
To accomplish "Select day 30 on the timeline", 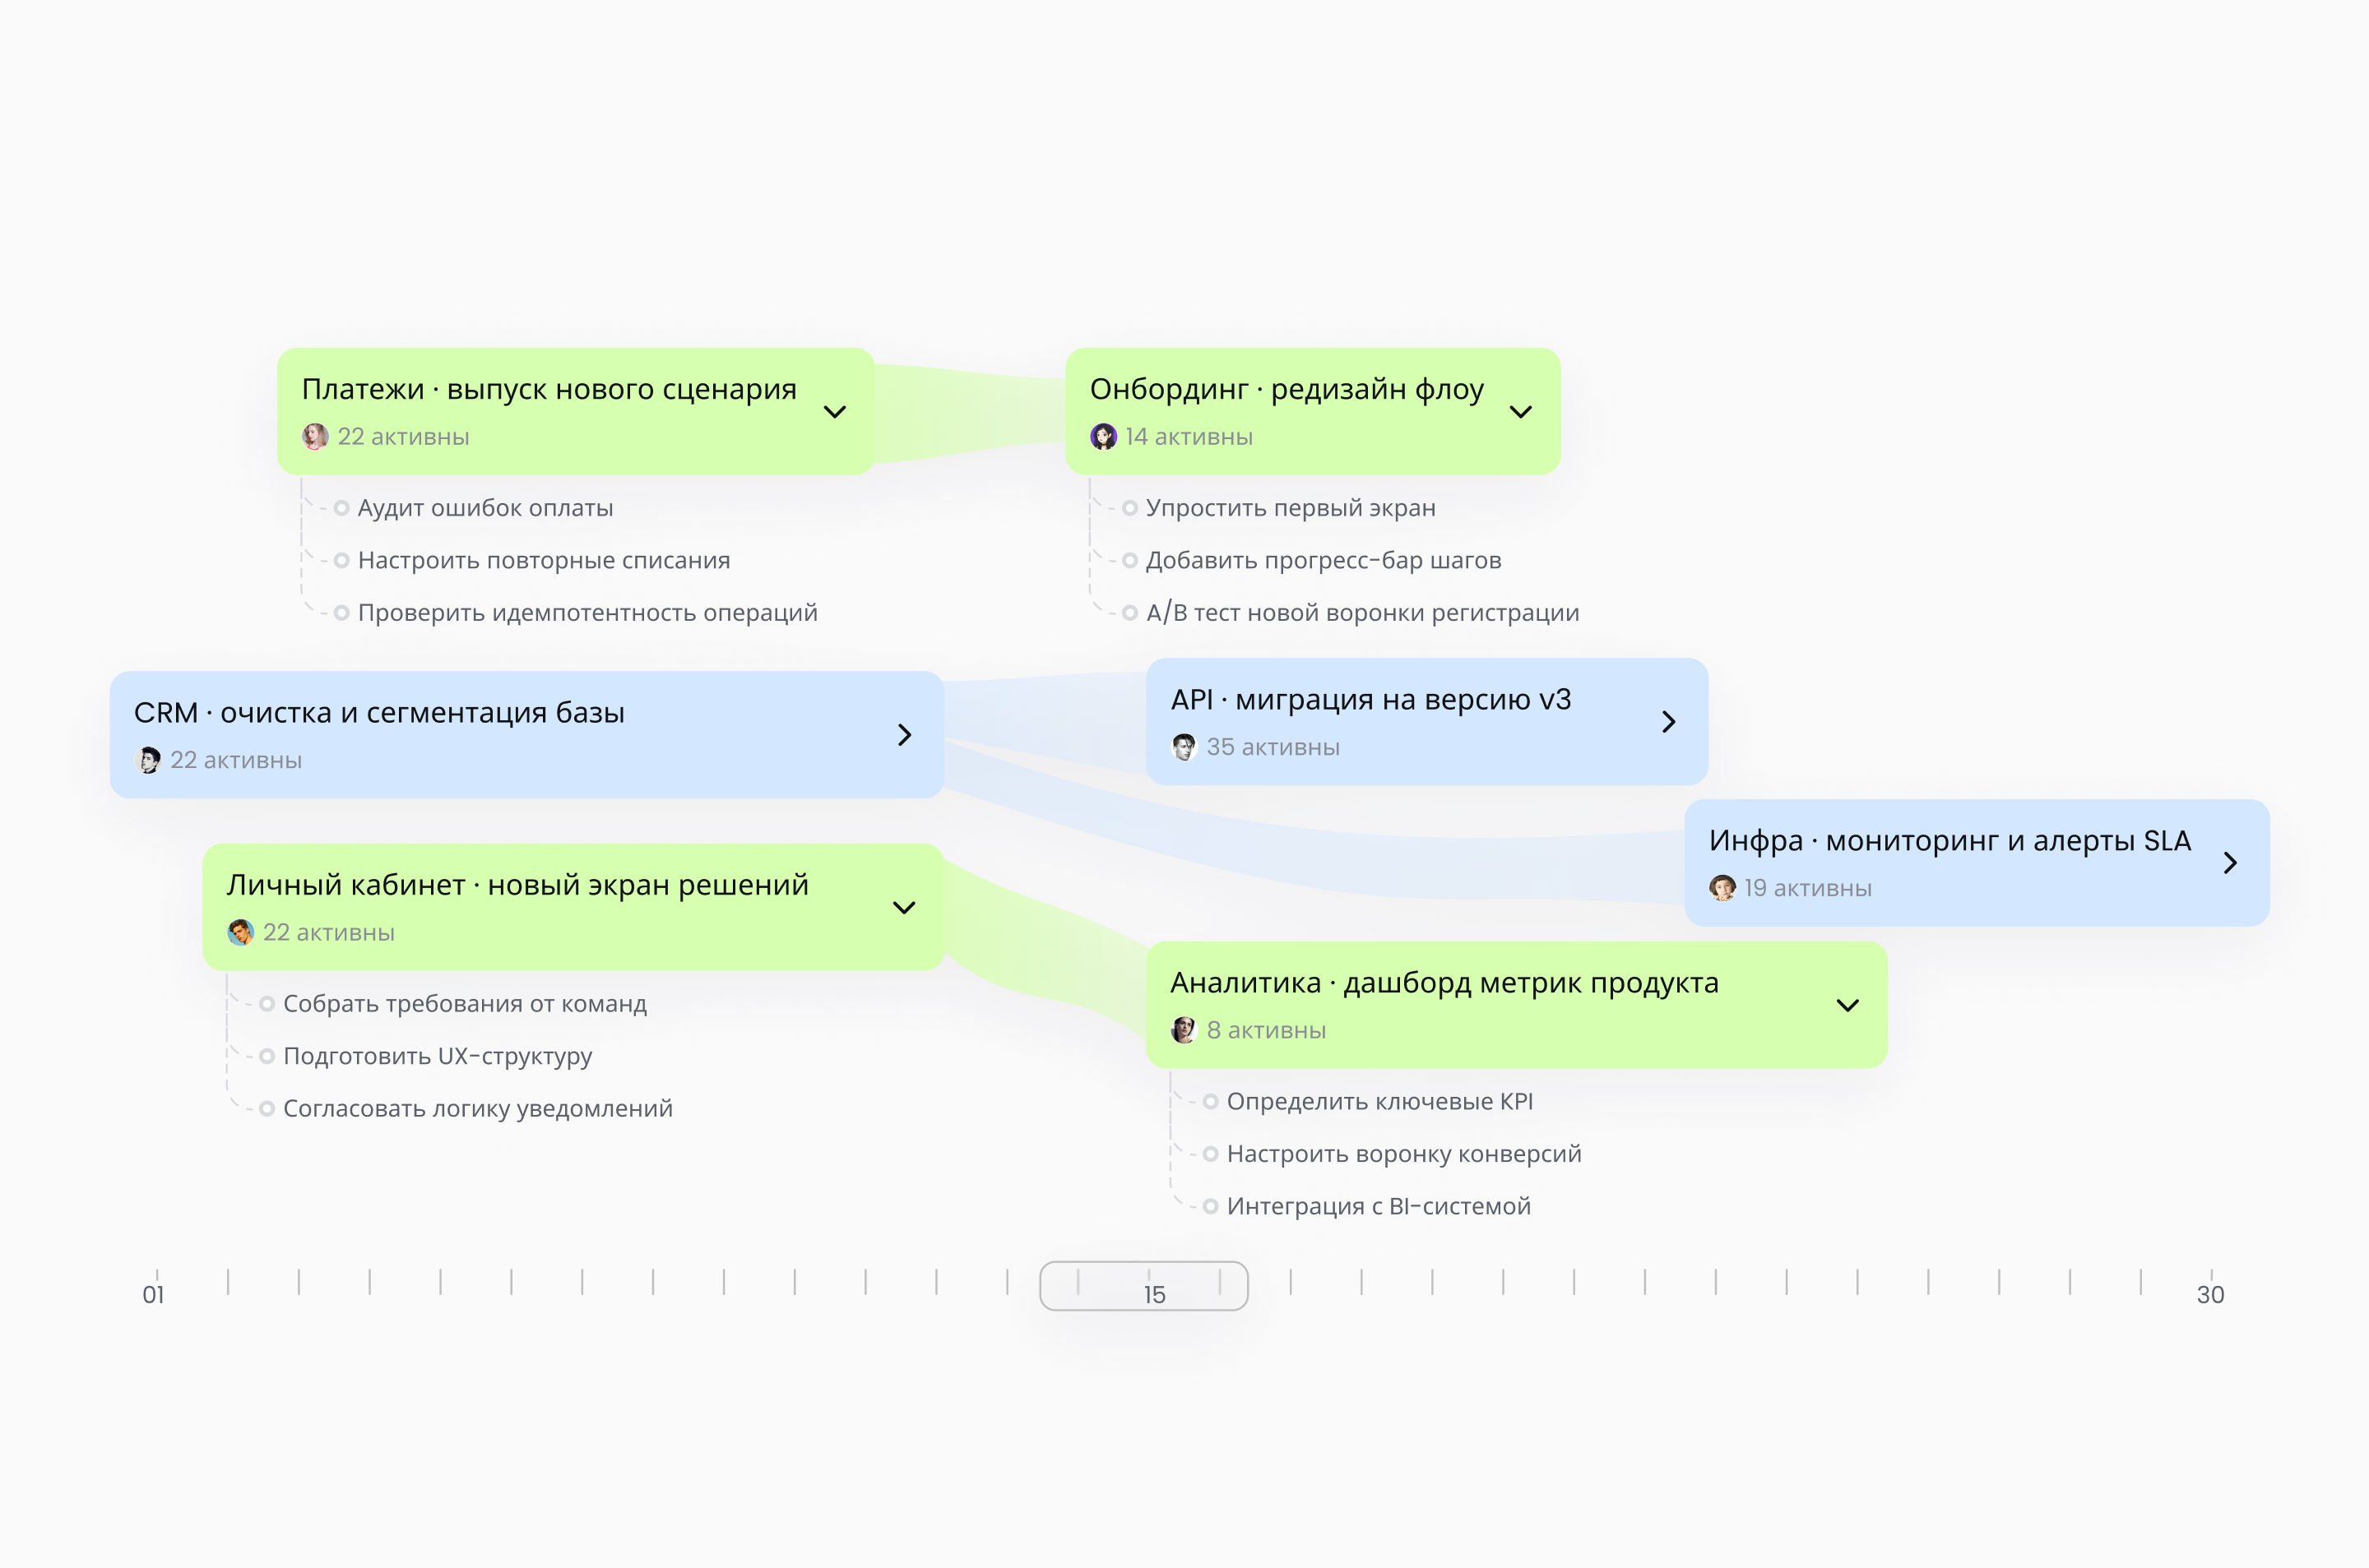I will click(x=2210, y=1294).
